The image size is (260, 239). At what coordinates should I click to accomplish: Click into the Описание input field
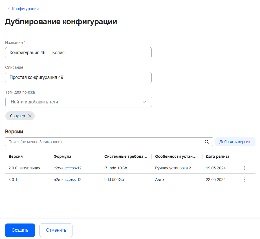pyautogui.click(x=78, y=78)
